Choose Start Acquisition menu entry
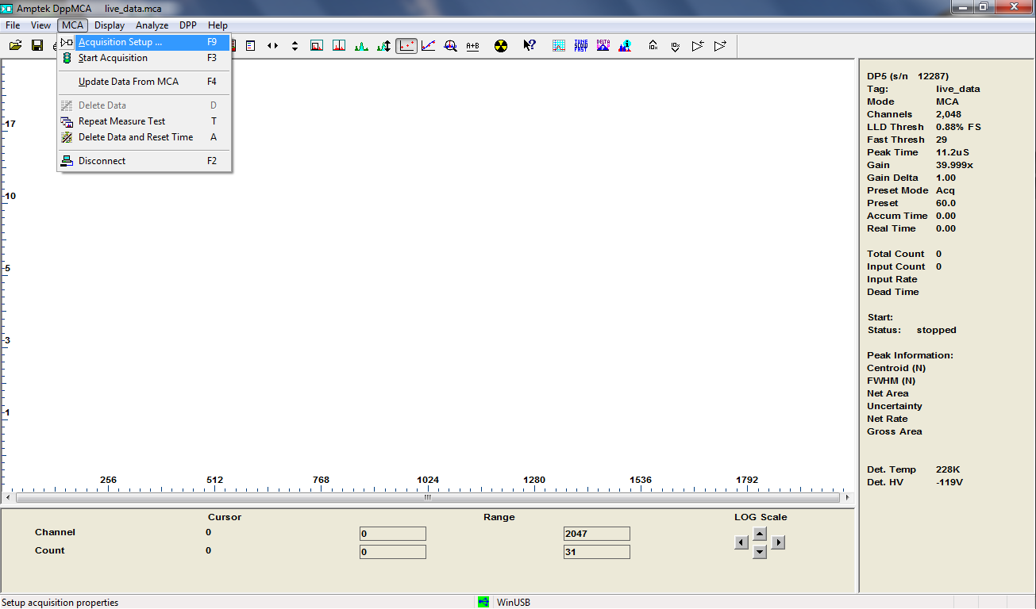Screen dimensions: 1036x609 point(144,58)
